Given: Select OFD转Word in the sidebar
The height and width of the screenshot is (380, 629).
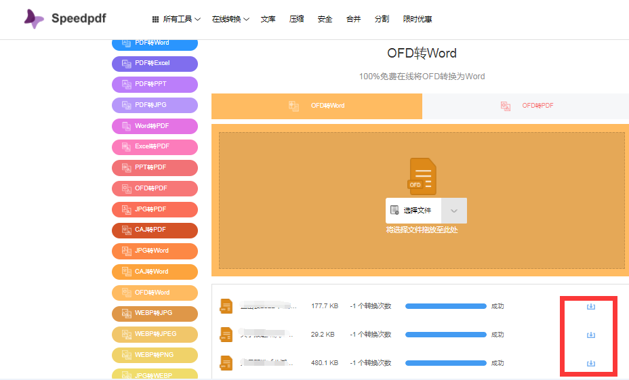Looking at the screenshot, I should pos(155,293).
